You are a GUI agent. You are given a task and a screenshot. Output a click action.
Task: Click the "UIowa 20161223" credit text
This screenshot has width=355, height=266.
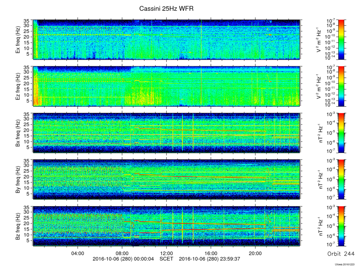pyautogui.click(x=345, y=264)
